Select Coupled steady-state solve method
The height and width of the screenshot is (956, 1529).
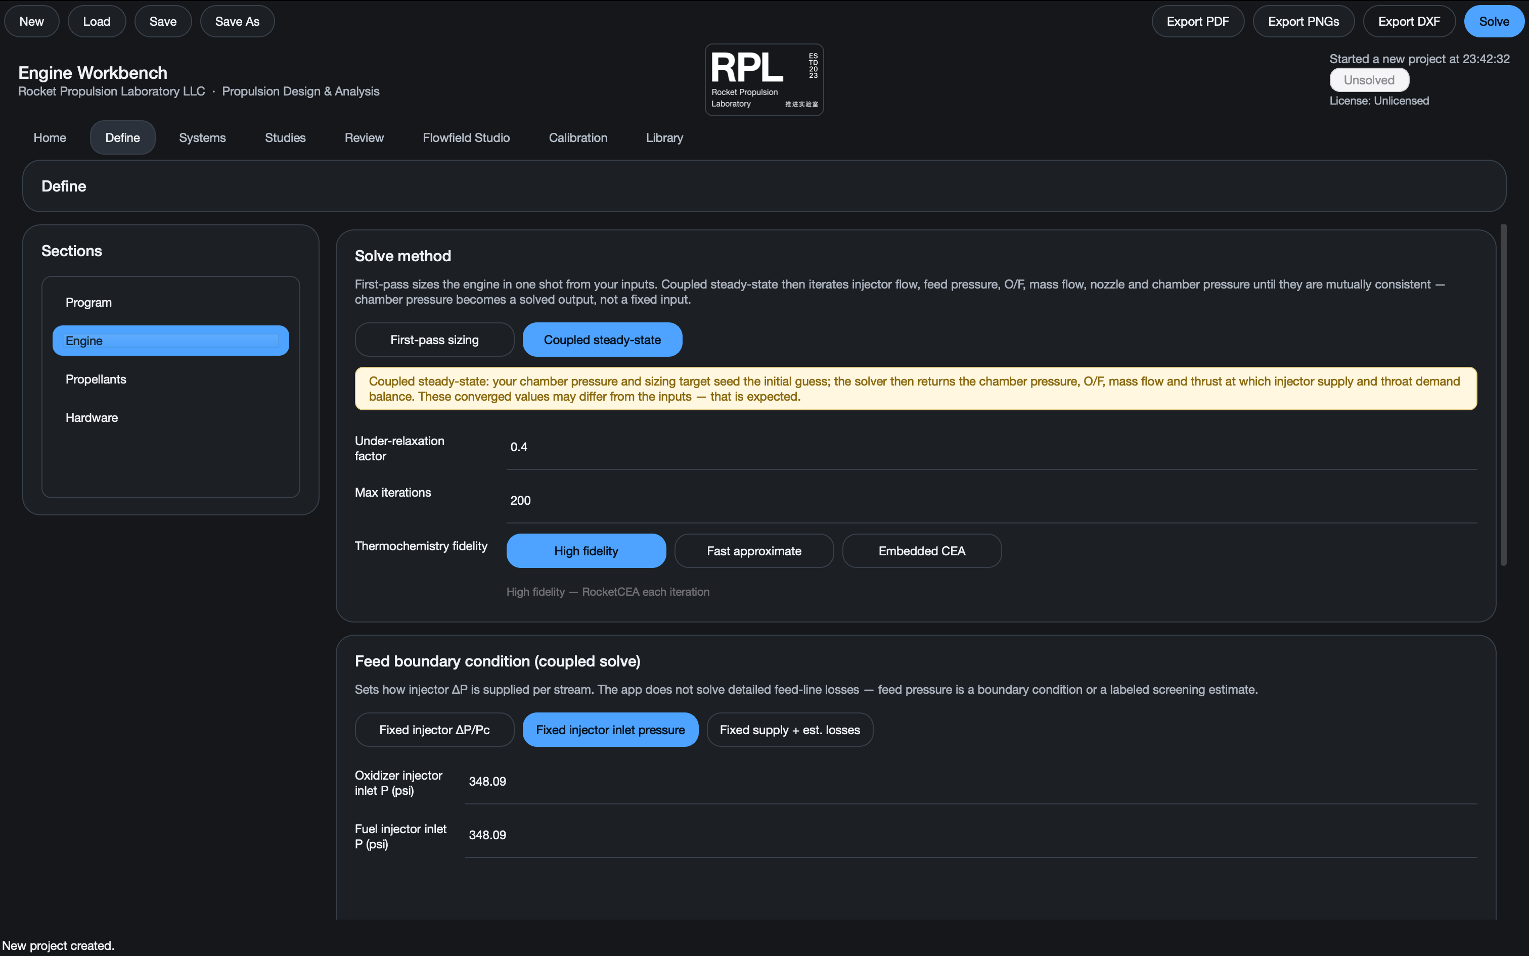602,340
